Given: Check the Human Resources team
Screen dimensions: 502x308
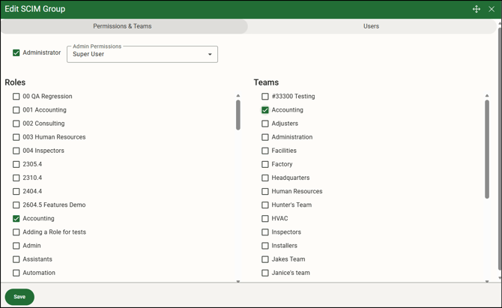Looking at the screenshot, I should click(x=265, y=192).
